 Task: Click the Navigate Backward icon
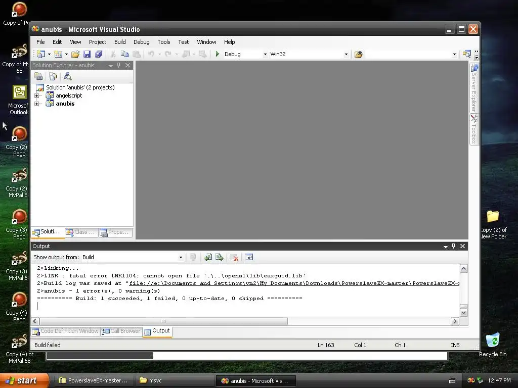point(186,54)
